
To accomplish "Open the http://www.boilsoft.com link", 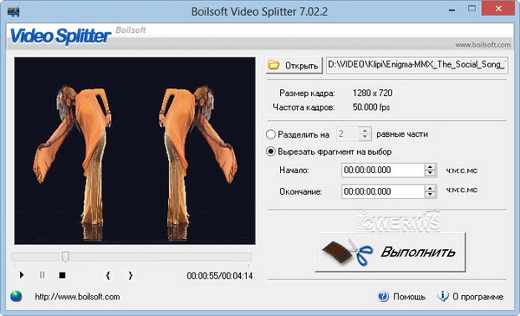I will (x=77, y=296).
